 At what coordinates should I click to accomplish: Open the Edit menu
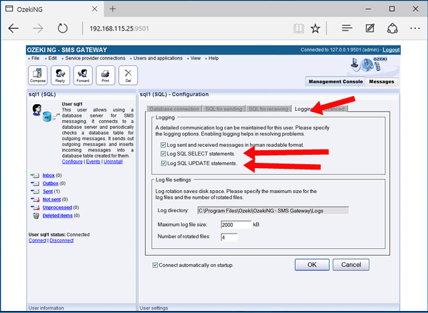(x=52, y=58)
